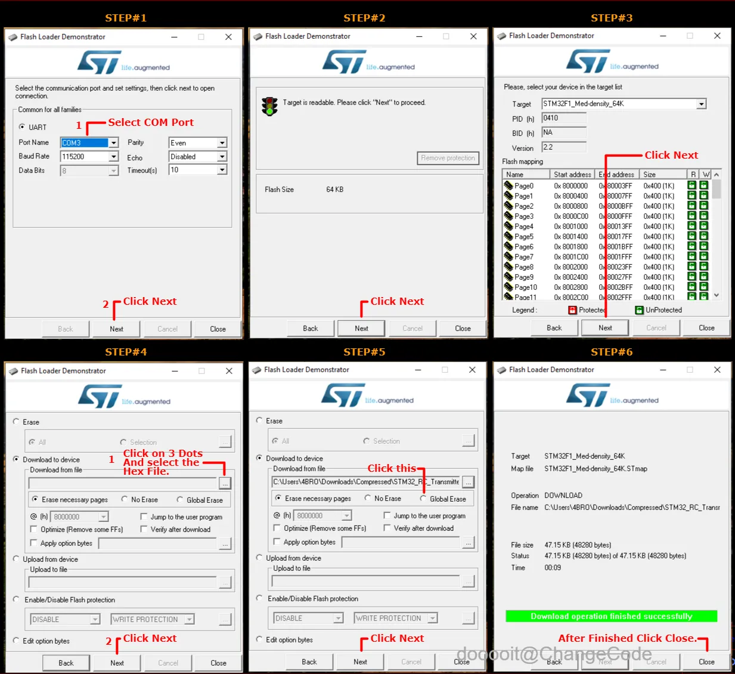Click the ST logo in the Step 1 window
Viewport: 735px width, 674px height.
tap(100, 62)
